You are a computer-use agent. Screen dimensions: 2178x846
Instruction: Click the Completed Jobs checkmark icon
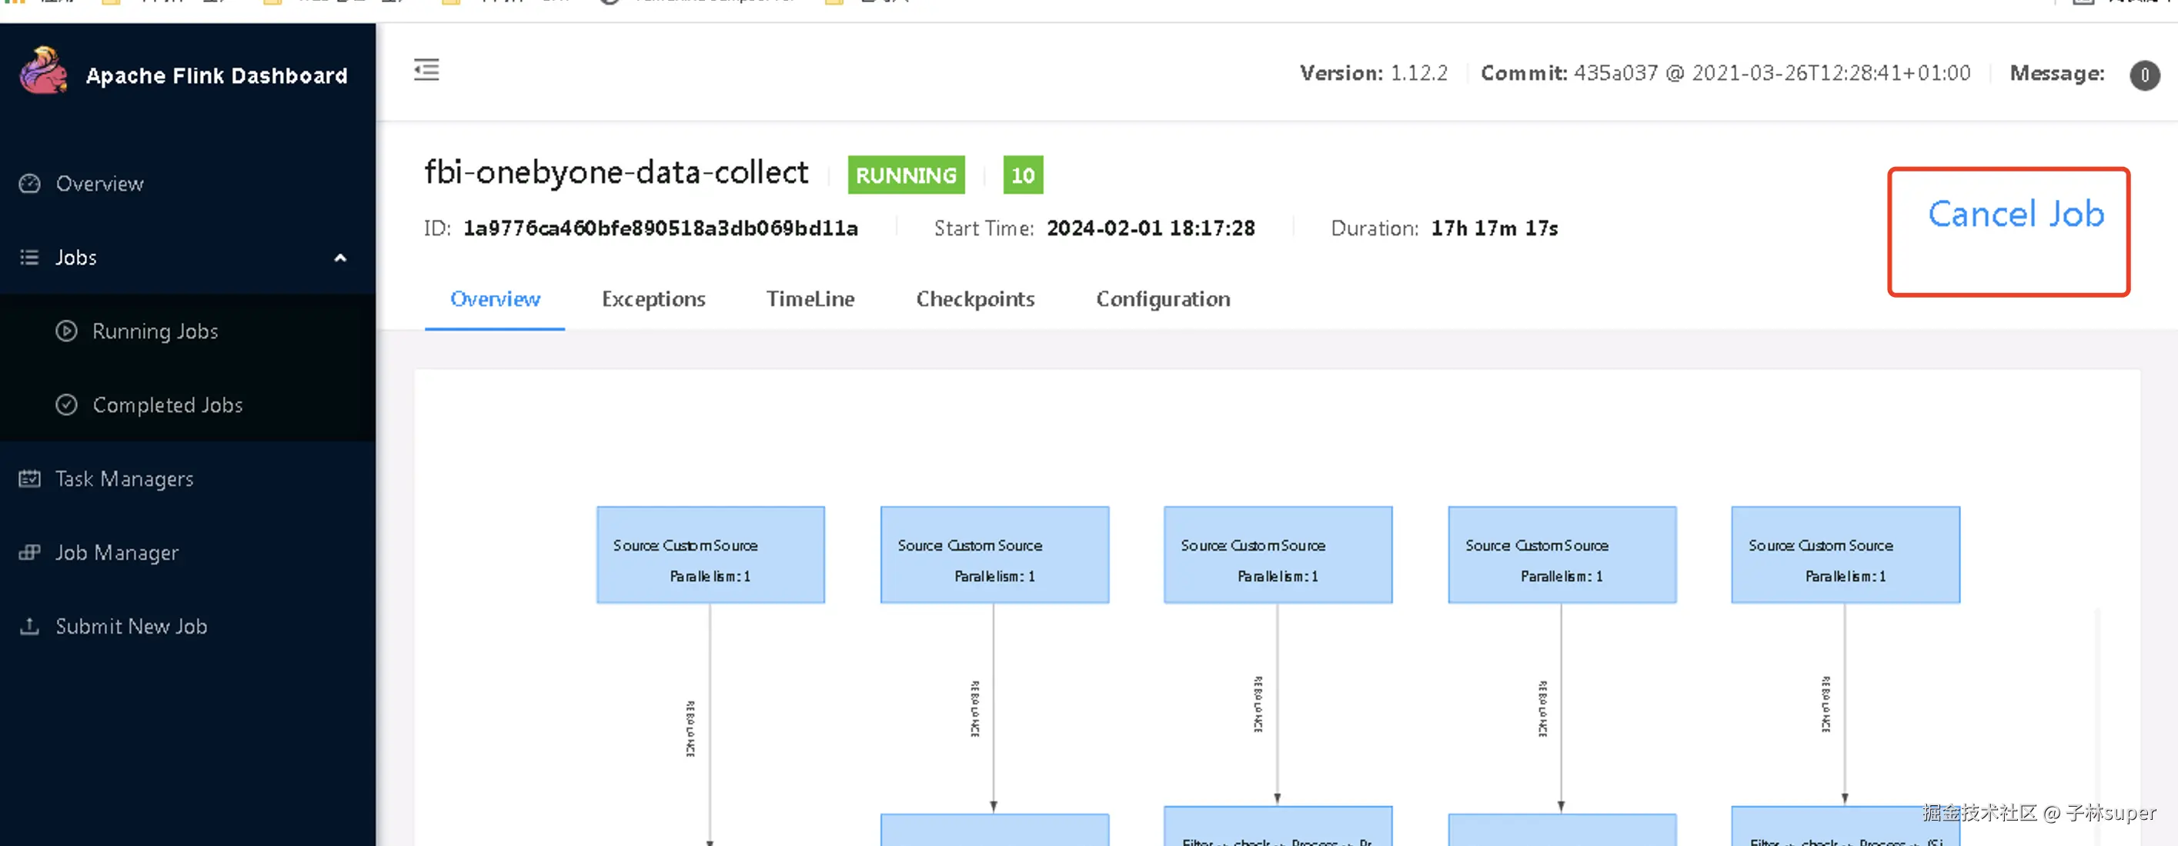click(67, 405)
